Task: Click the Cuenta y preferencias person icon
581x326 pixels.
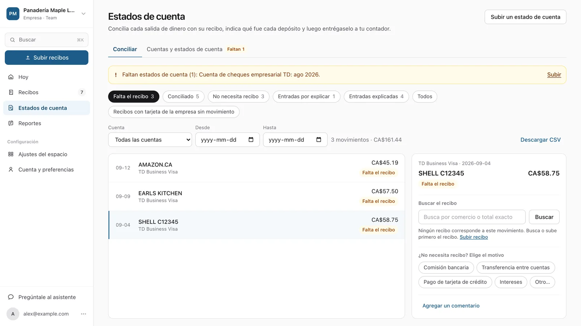Action: point(11,170)
